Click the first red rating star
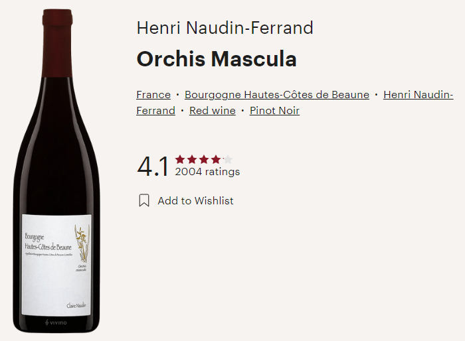This screenshot has height=341, width=465. click(180, 160)
